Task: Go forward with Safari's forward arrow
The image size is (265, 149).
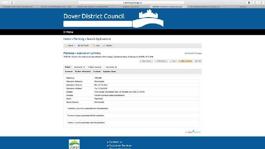Action: (7, 3)
